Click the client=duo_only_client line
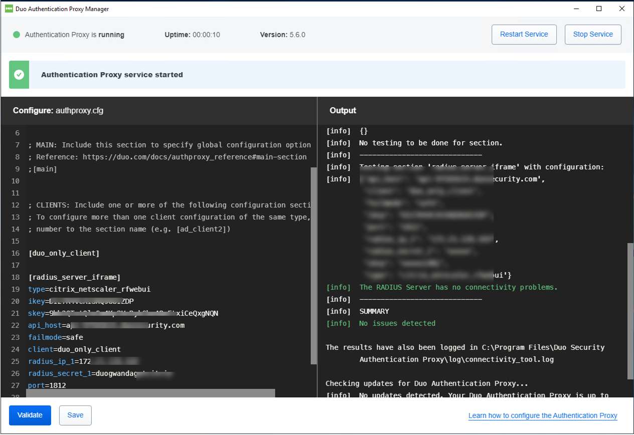This screenshot has width=634, height=435. [x=74, y=349]
